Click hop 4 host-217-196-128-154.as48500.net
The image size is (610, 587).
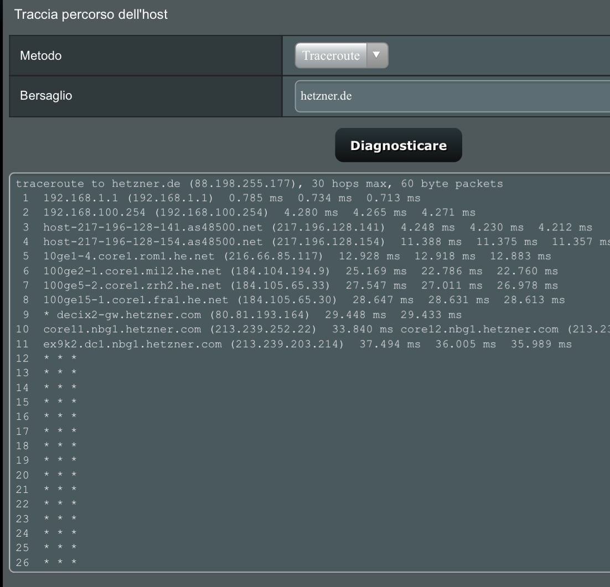(153, 242)
